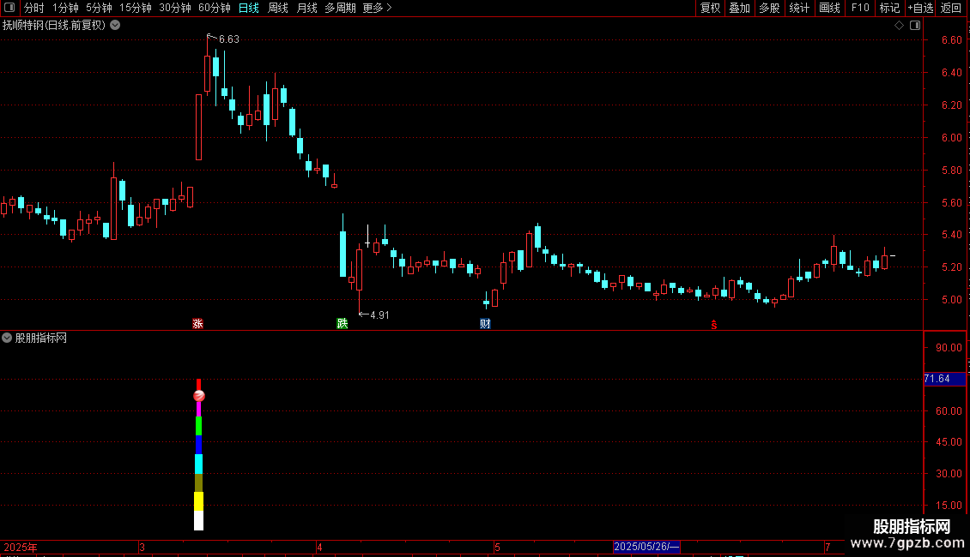Click the white bottom segment of indicator bar
This screenshot has height=557, width=970.
click(x=198, y=520)
